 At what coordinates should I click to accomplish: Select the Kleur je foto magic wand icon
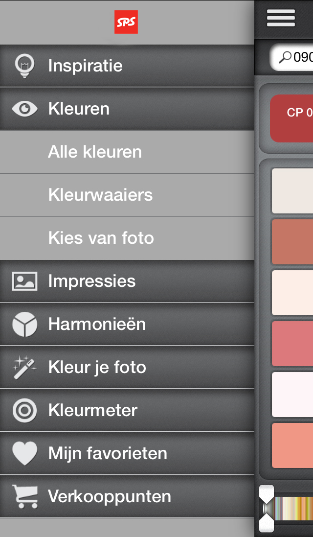tap(23, 367)
